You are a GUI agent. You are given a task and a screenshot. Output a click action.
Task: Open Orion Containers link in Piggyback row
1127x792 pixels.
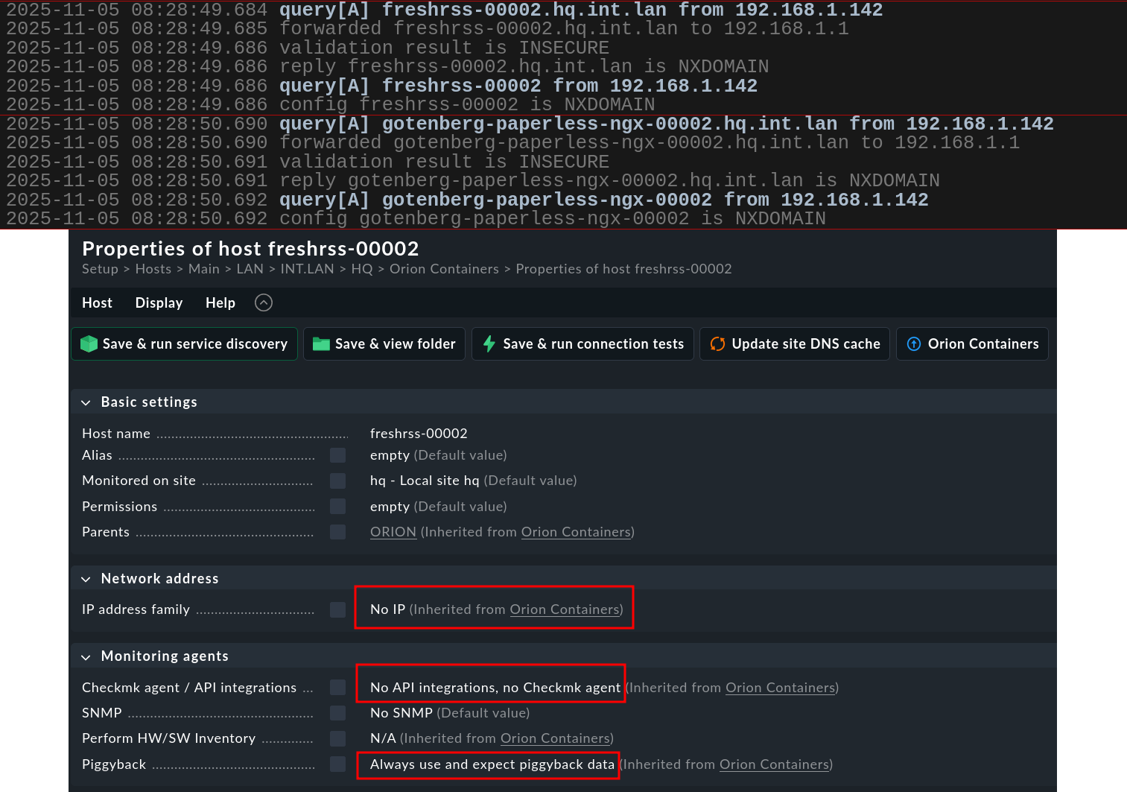click(x=774, y=764)
